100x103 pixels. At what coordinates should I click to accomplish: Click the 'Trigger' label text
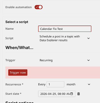[x=10, y=60]
